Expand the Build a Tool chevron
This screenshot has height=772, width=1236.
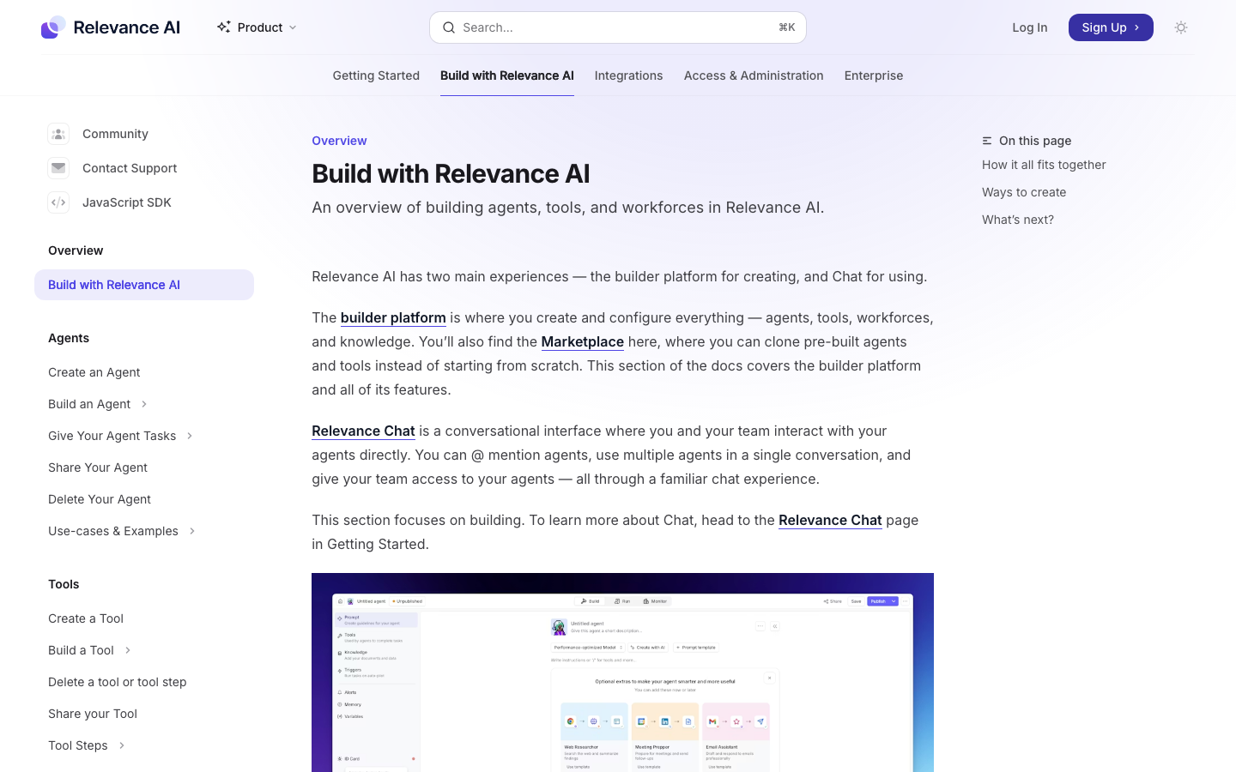tap(128, 650)
